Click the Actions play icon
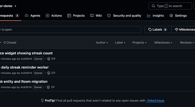 pos(48,16)
